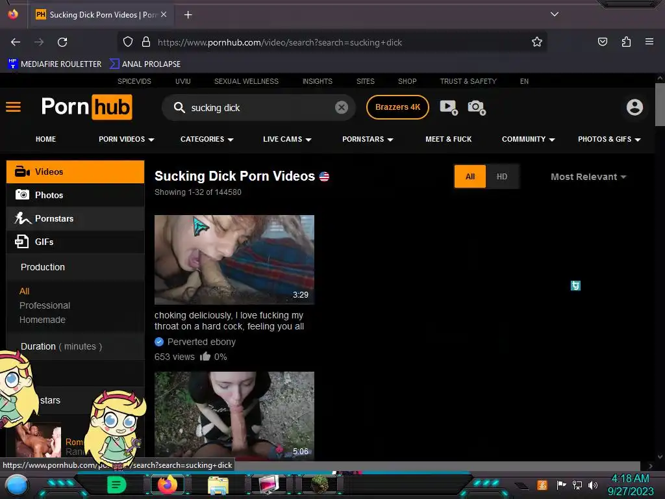This screenshot has width=665, height=499.
Task: Expand the Duration (minutes) filter section
Action: coord(75,347)
